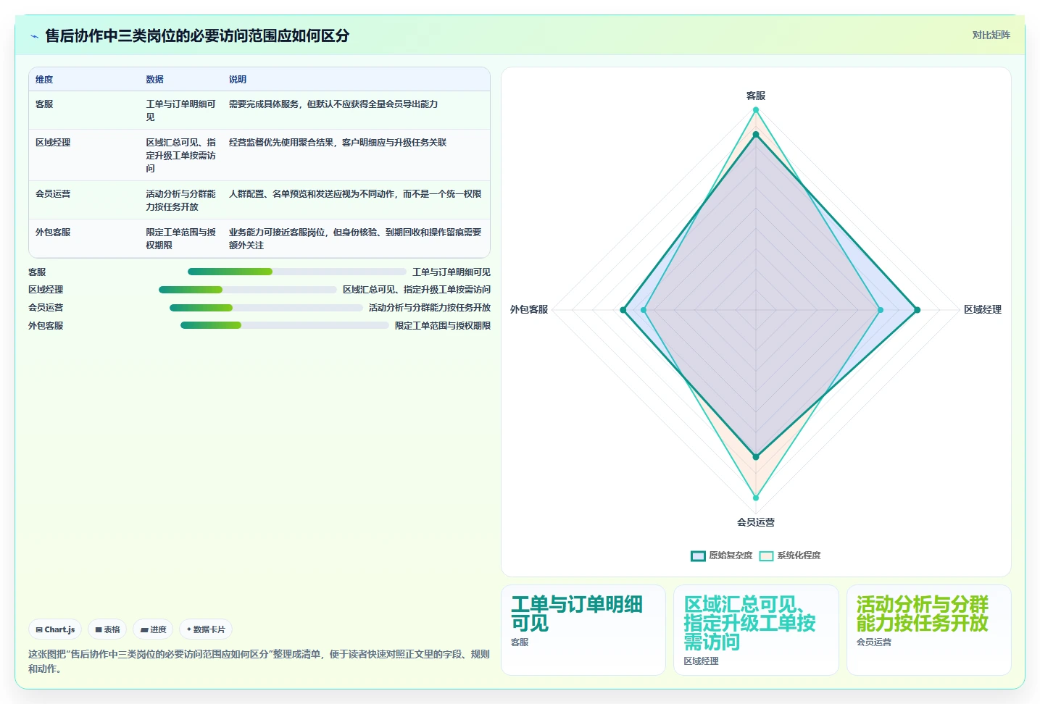Screen dimensions: 1040x704
Task: Select the Chart.js tag chip
Action: [x=56, y=629]
